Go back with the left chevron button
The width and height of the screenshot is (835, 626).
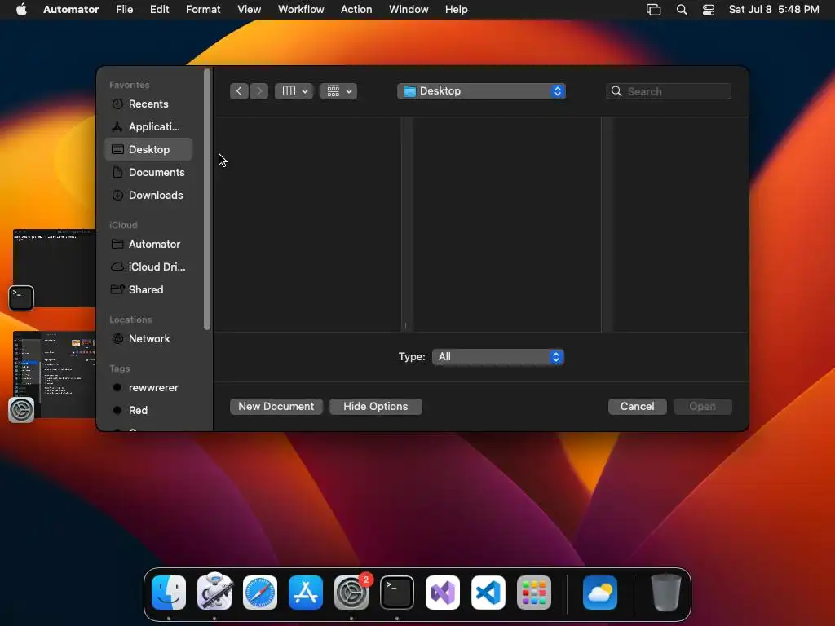(239, 91)
